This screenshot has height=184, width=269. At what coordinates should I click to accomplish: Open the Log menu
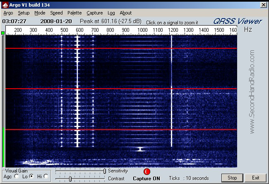[x=111, y=13]
